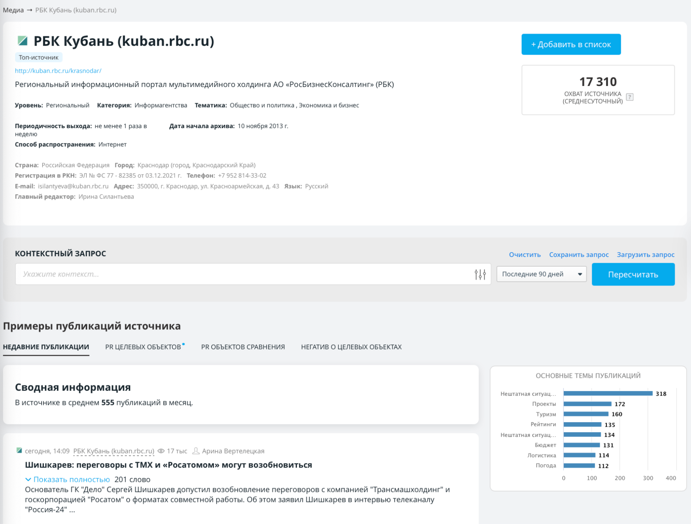This screenshot has width=691, height=524.
Task: Click Загрузить запрос link
Action: tap(645, 255)
